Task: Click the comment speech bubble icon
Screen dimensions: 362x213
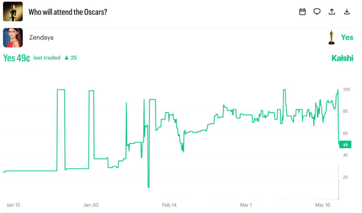Action: point(317,12)
